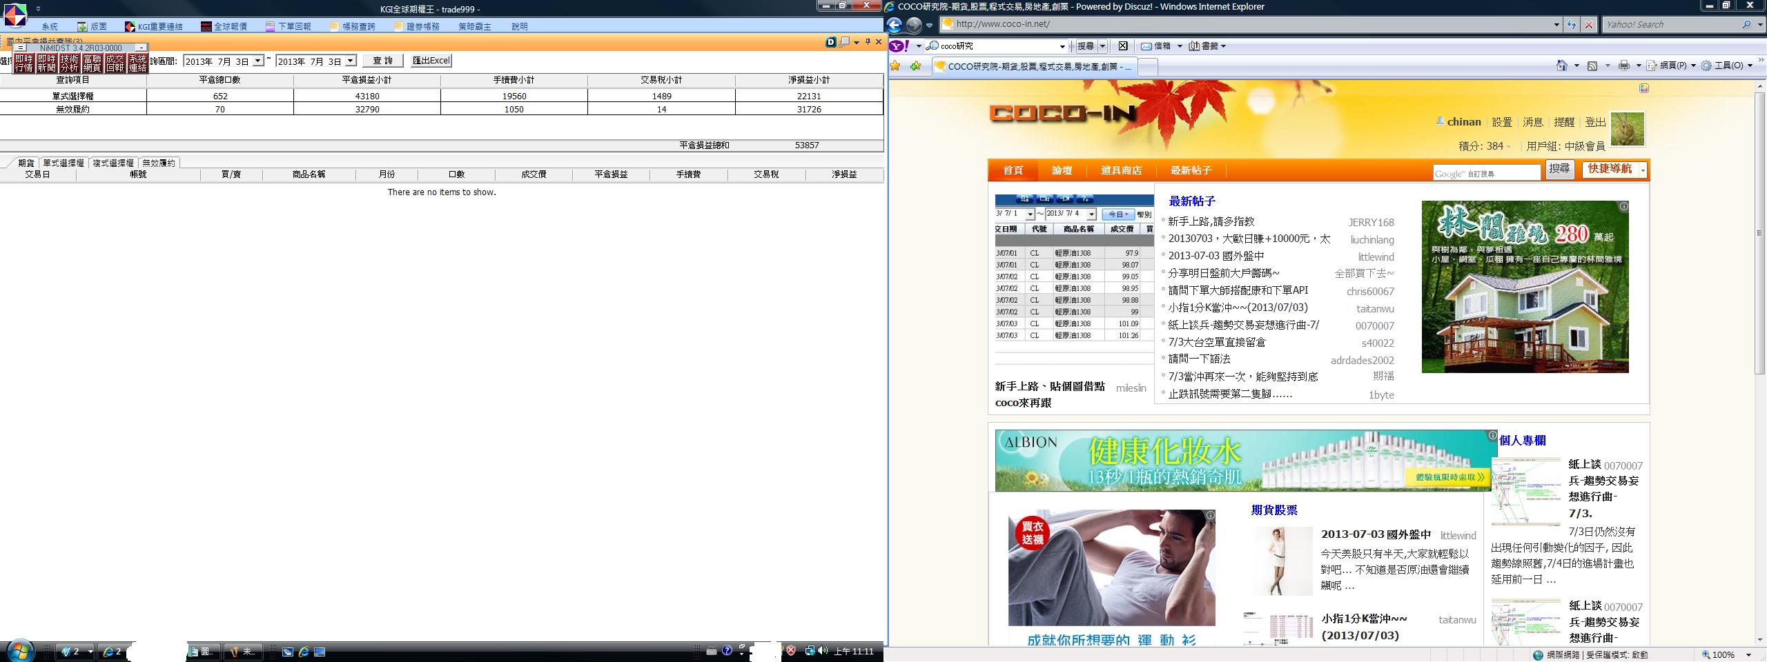Click the empty new tab button in IE

click(x=1147, y=67)
